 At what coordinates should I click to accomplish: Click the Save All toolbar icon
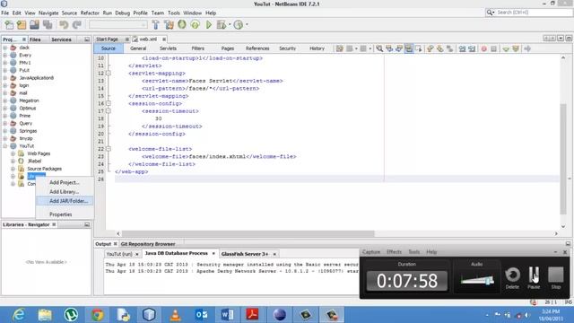48,25
